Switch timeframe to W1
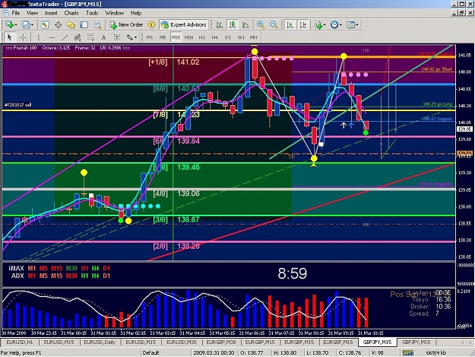 241,37
